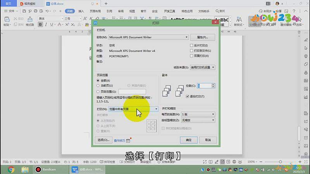This screenshot has width=310, height=174.
Task: Click the zoom in plus button
Action: click(300, 162)
